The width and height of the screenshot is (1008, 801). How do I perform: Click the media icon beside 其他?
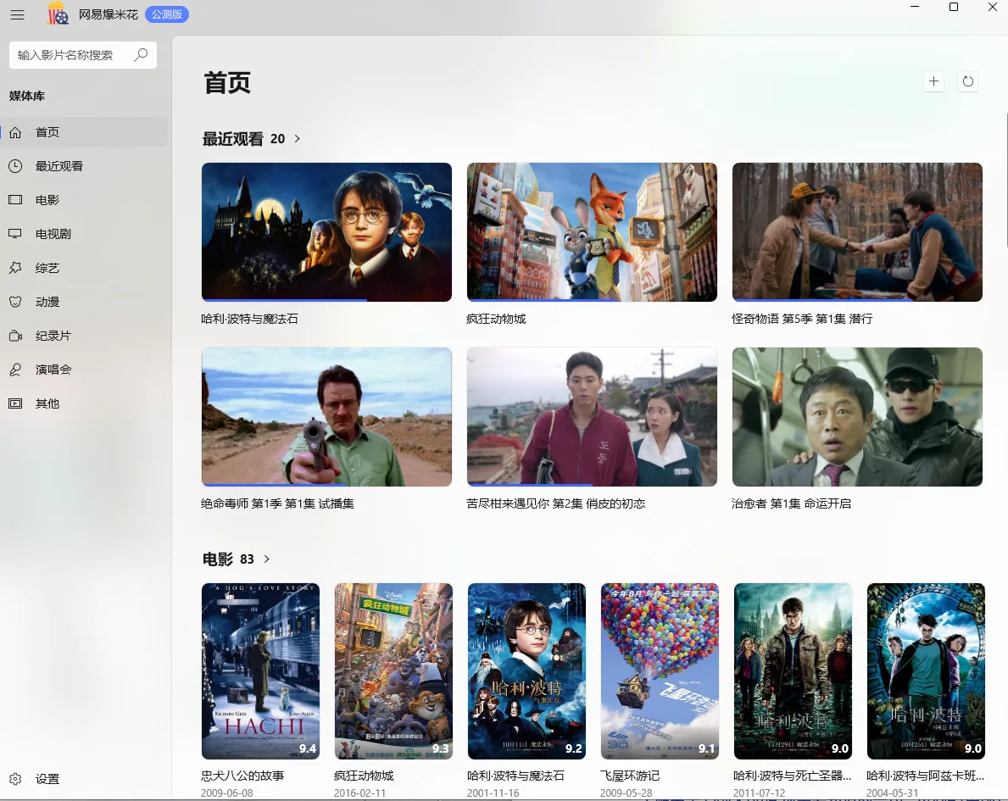tap(15, 403)
